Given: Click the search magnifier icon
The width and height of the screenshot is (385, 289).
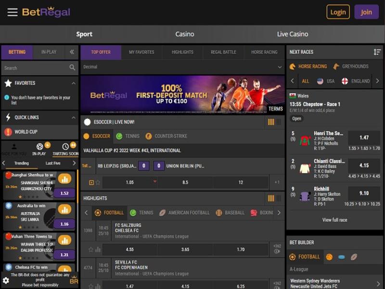Looking at the screenshot, I should 73,68.
